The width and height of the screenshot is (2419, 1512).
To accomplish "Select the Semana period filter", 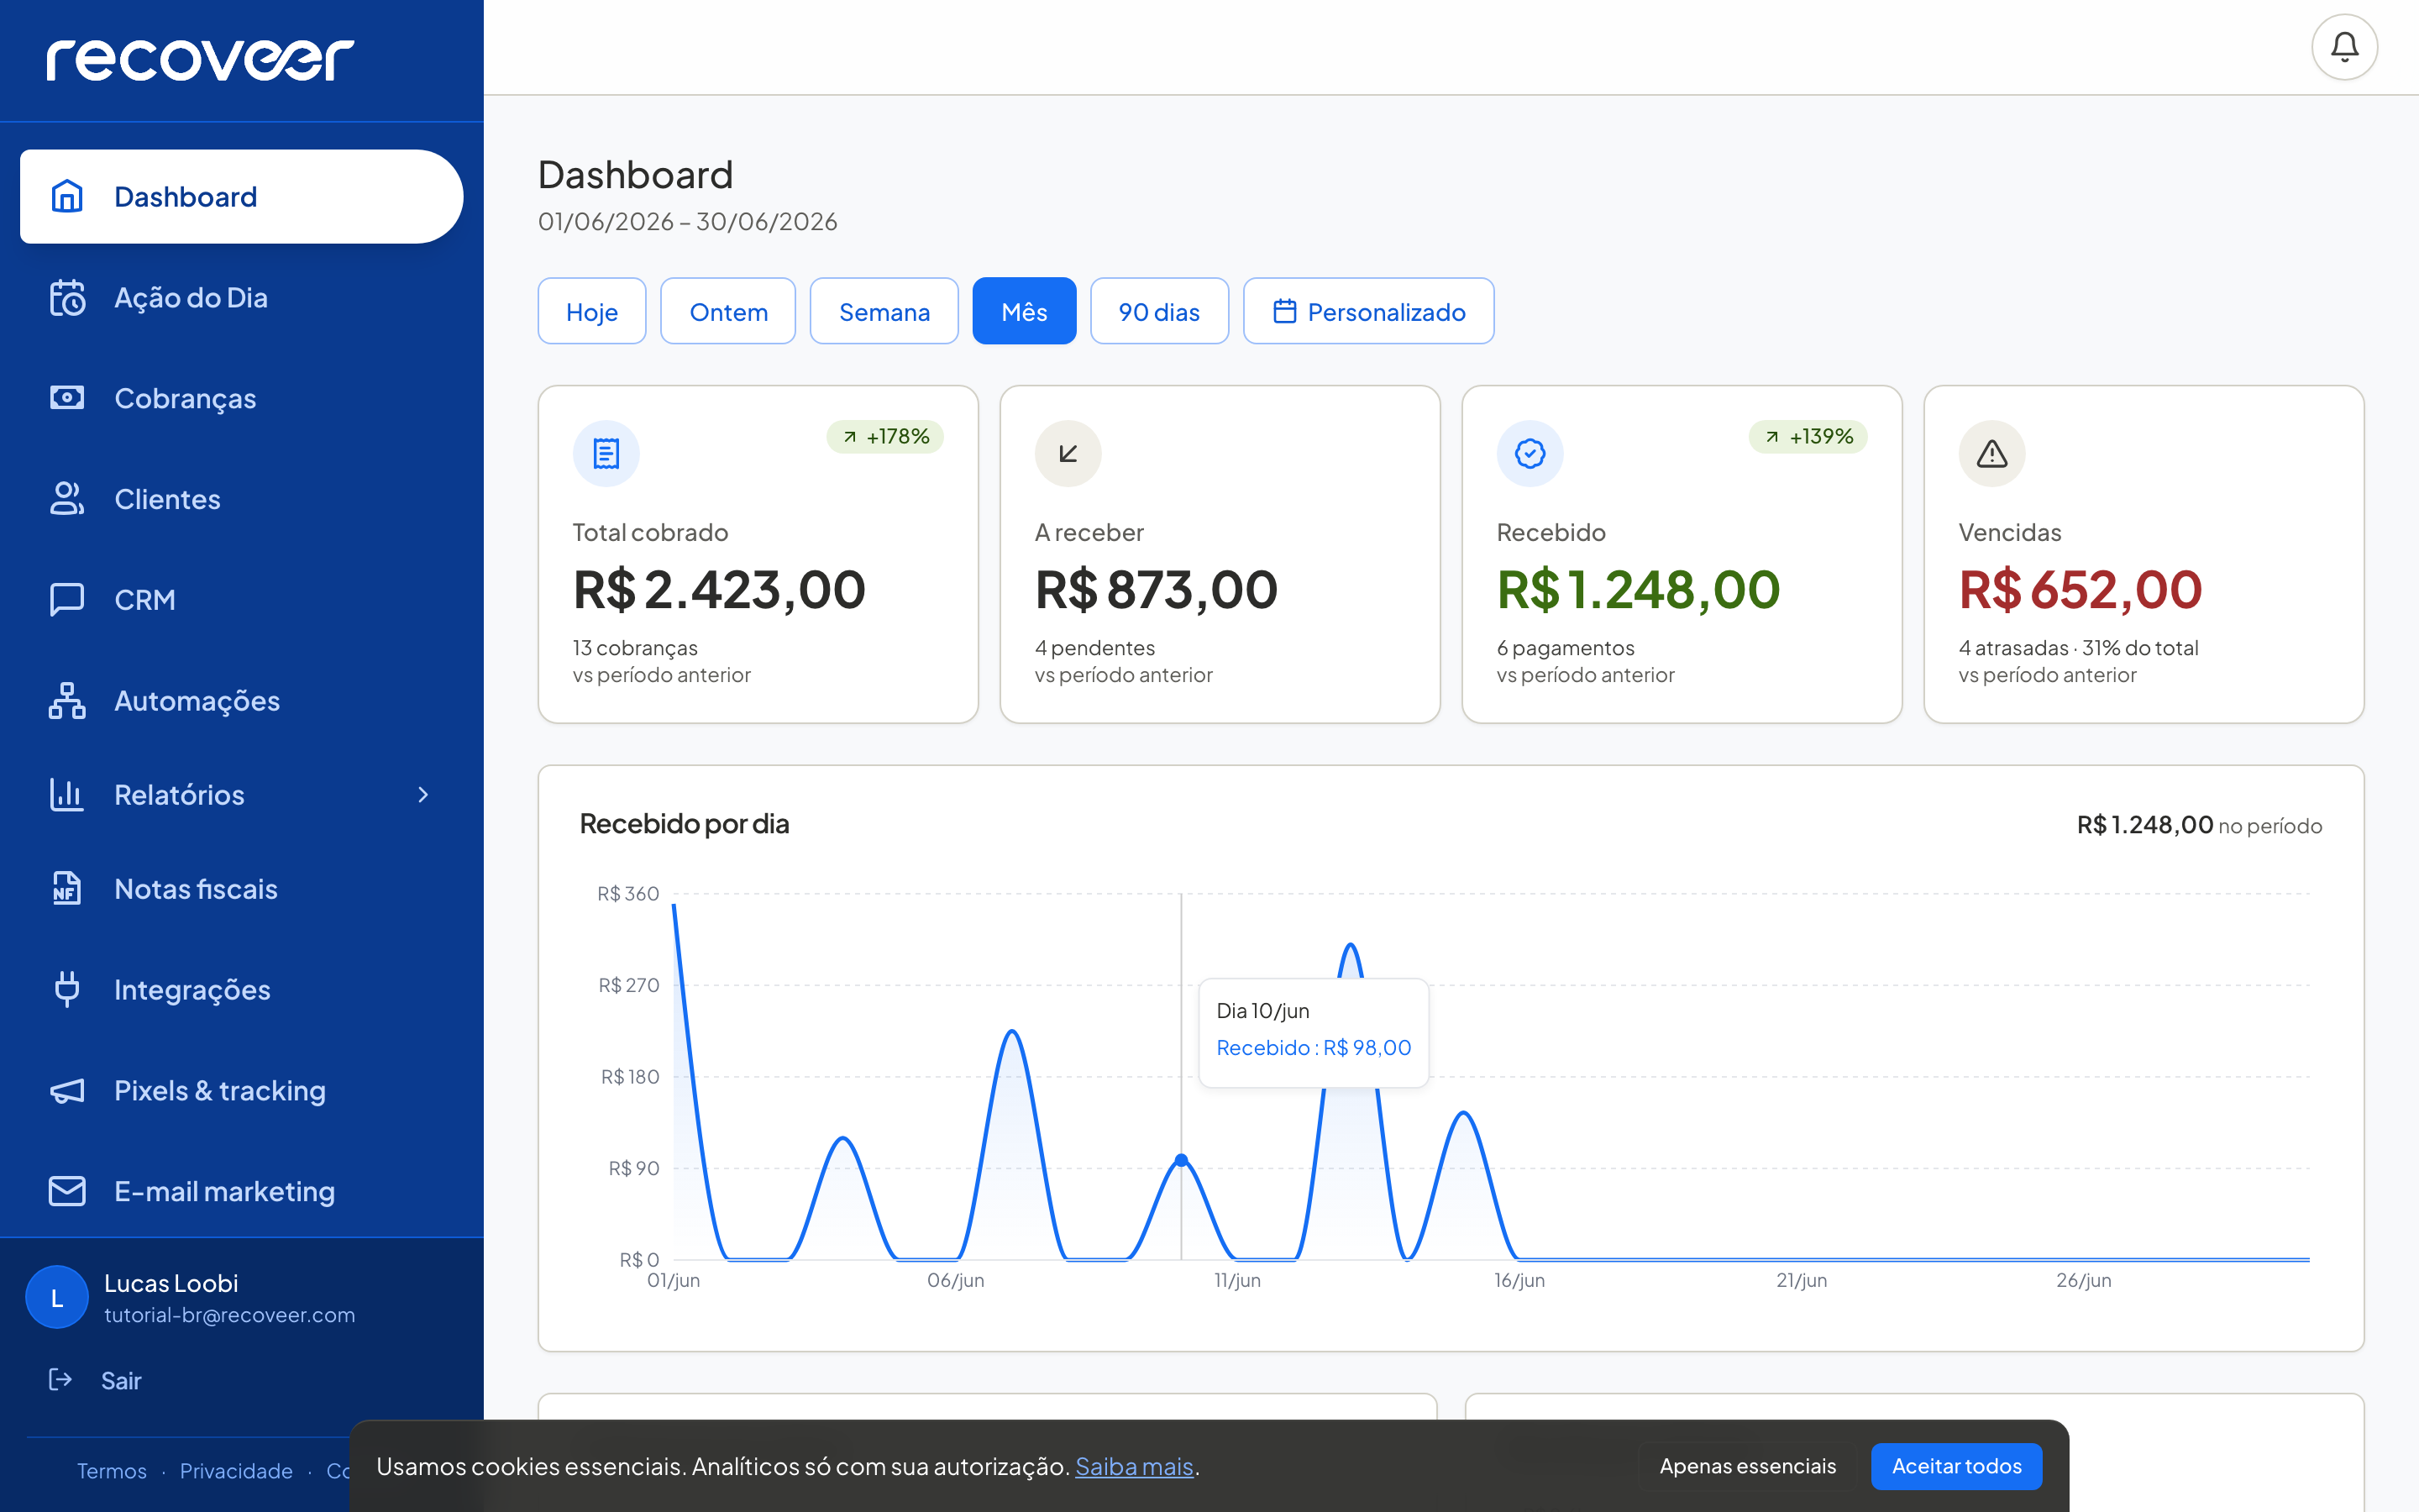I will [x=884, y=311].
